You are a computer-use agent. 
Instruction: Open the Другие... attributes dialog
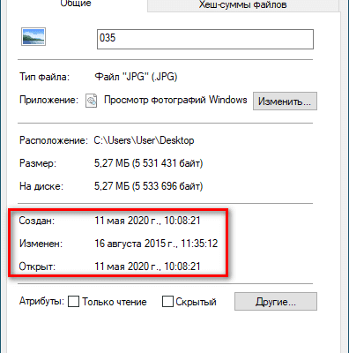coord(276,302)
